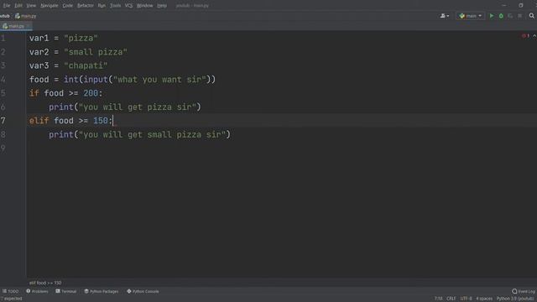Open the Navigate menu
Image resolution: width=537 pixels, height=302 pixels.
tap(50, 6)
